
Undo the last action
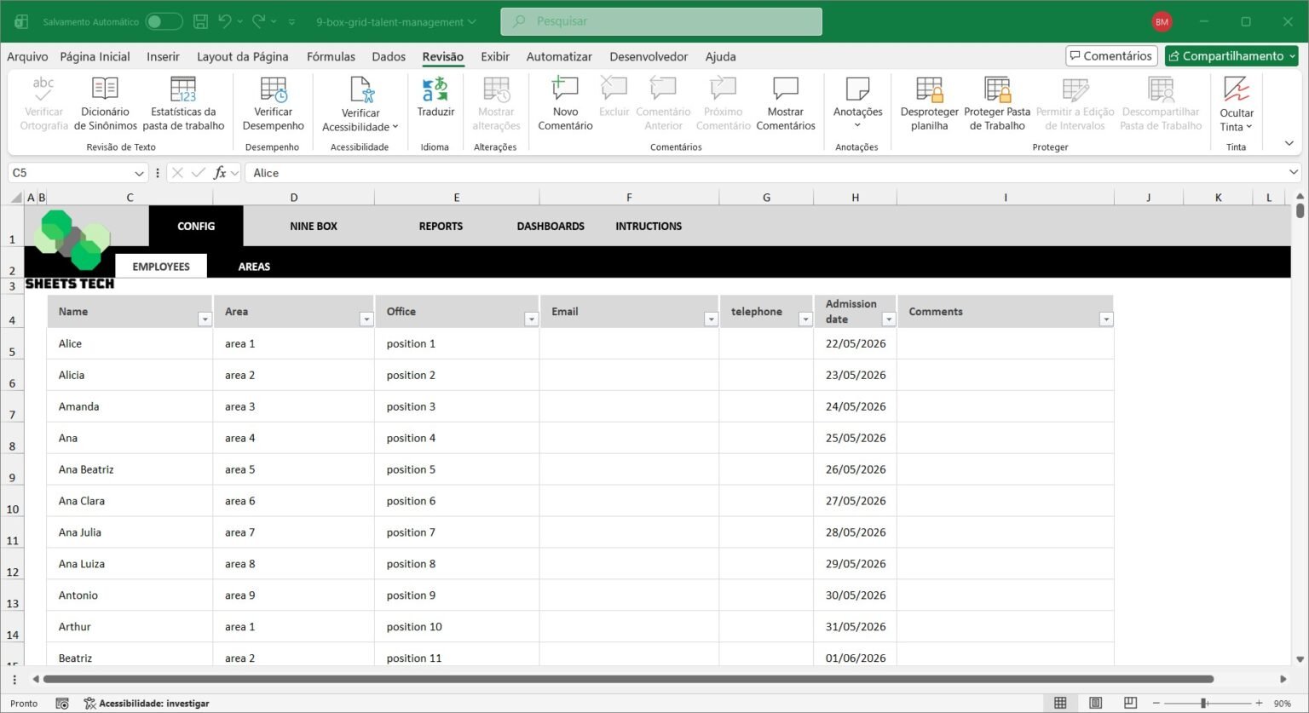225,21
